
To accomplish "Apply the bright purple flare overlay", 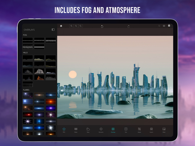I will click(51, 108).
